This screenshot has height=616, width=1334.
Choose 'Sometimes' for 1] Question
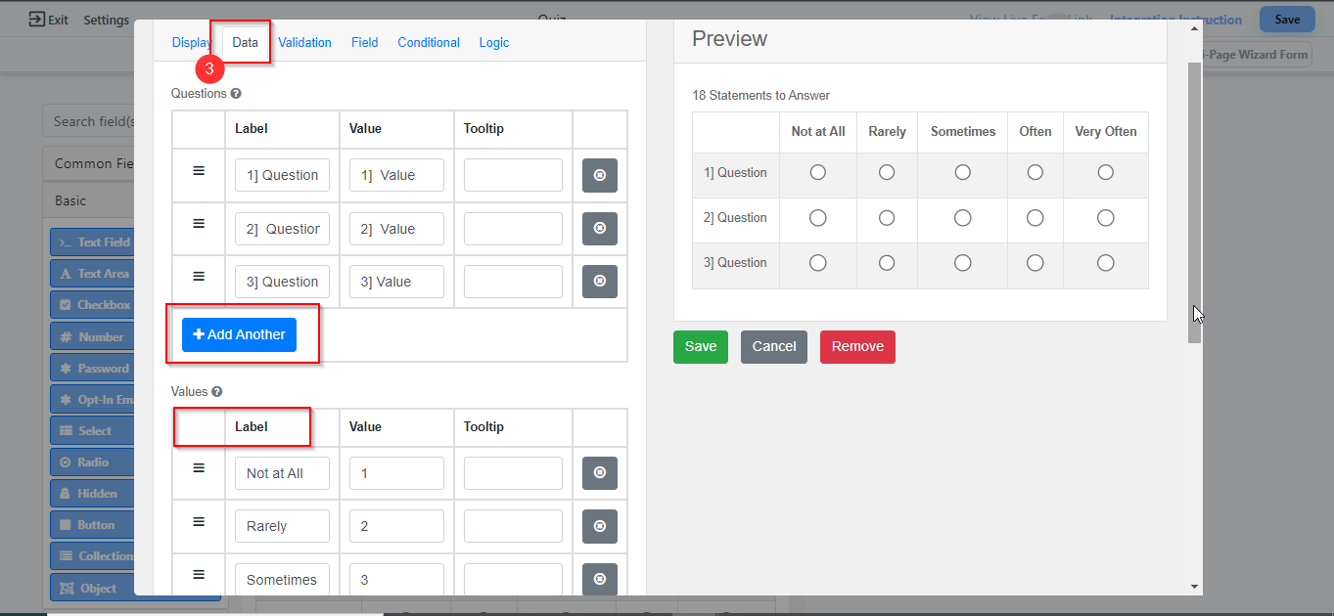coord(963,172)
